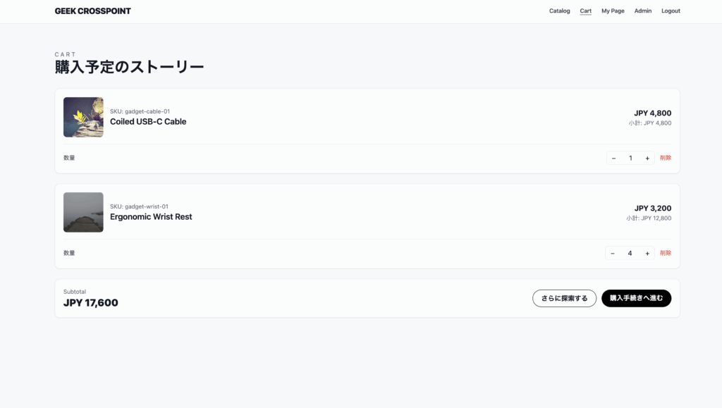
Task: Open the Catalog page from navigation
Action: (x=559, y=11)
